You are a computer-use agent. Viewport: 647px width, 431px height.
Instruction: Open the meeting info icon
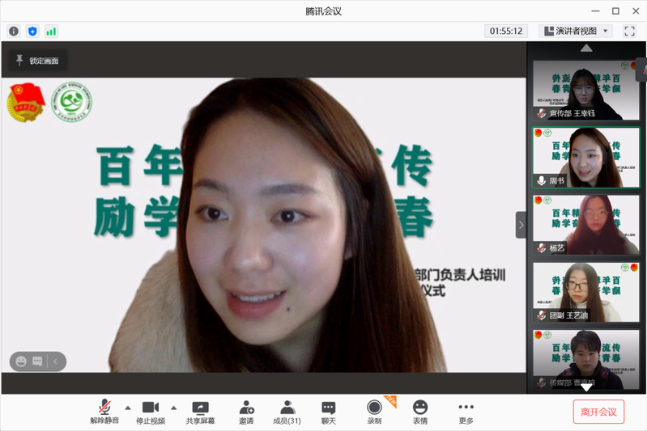tap(14, 31)
